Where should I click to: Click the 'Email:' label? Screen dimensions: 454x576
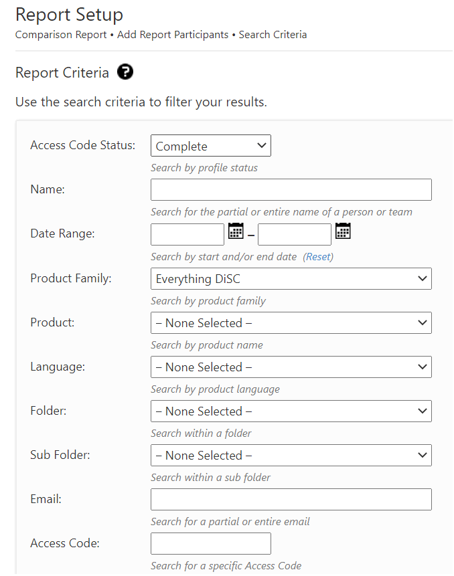coord(46,499)
